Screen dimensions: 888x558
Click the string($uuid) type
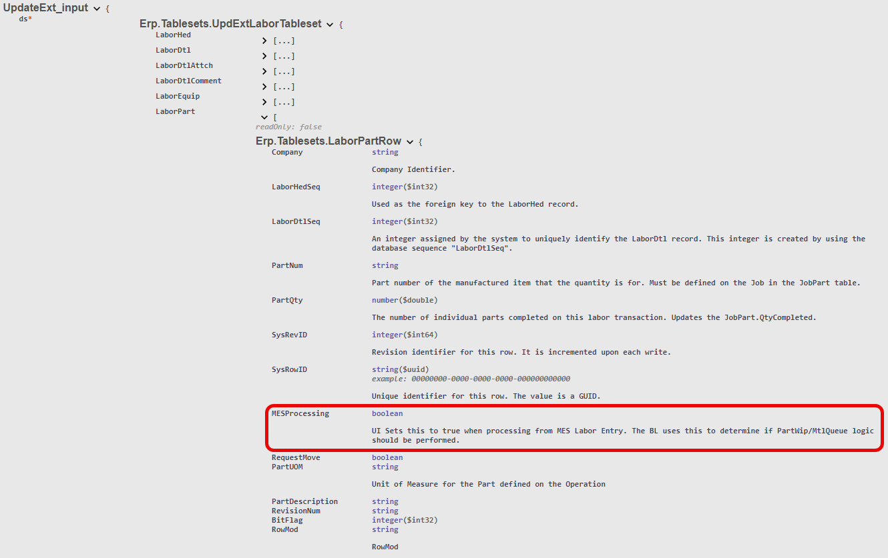coord(400,369)
